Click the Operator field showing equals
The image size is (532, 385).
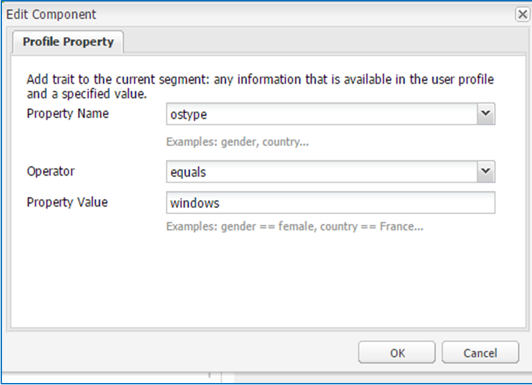[x=321, y=172]
